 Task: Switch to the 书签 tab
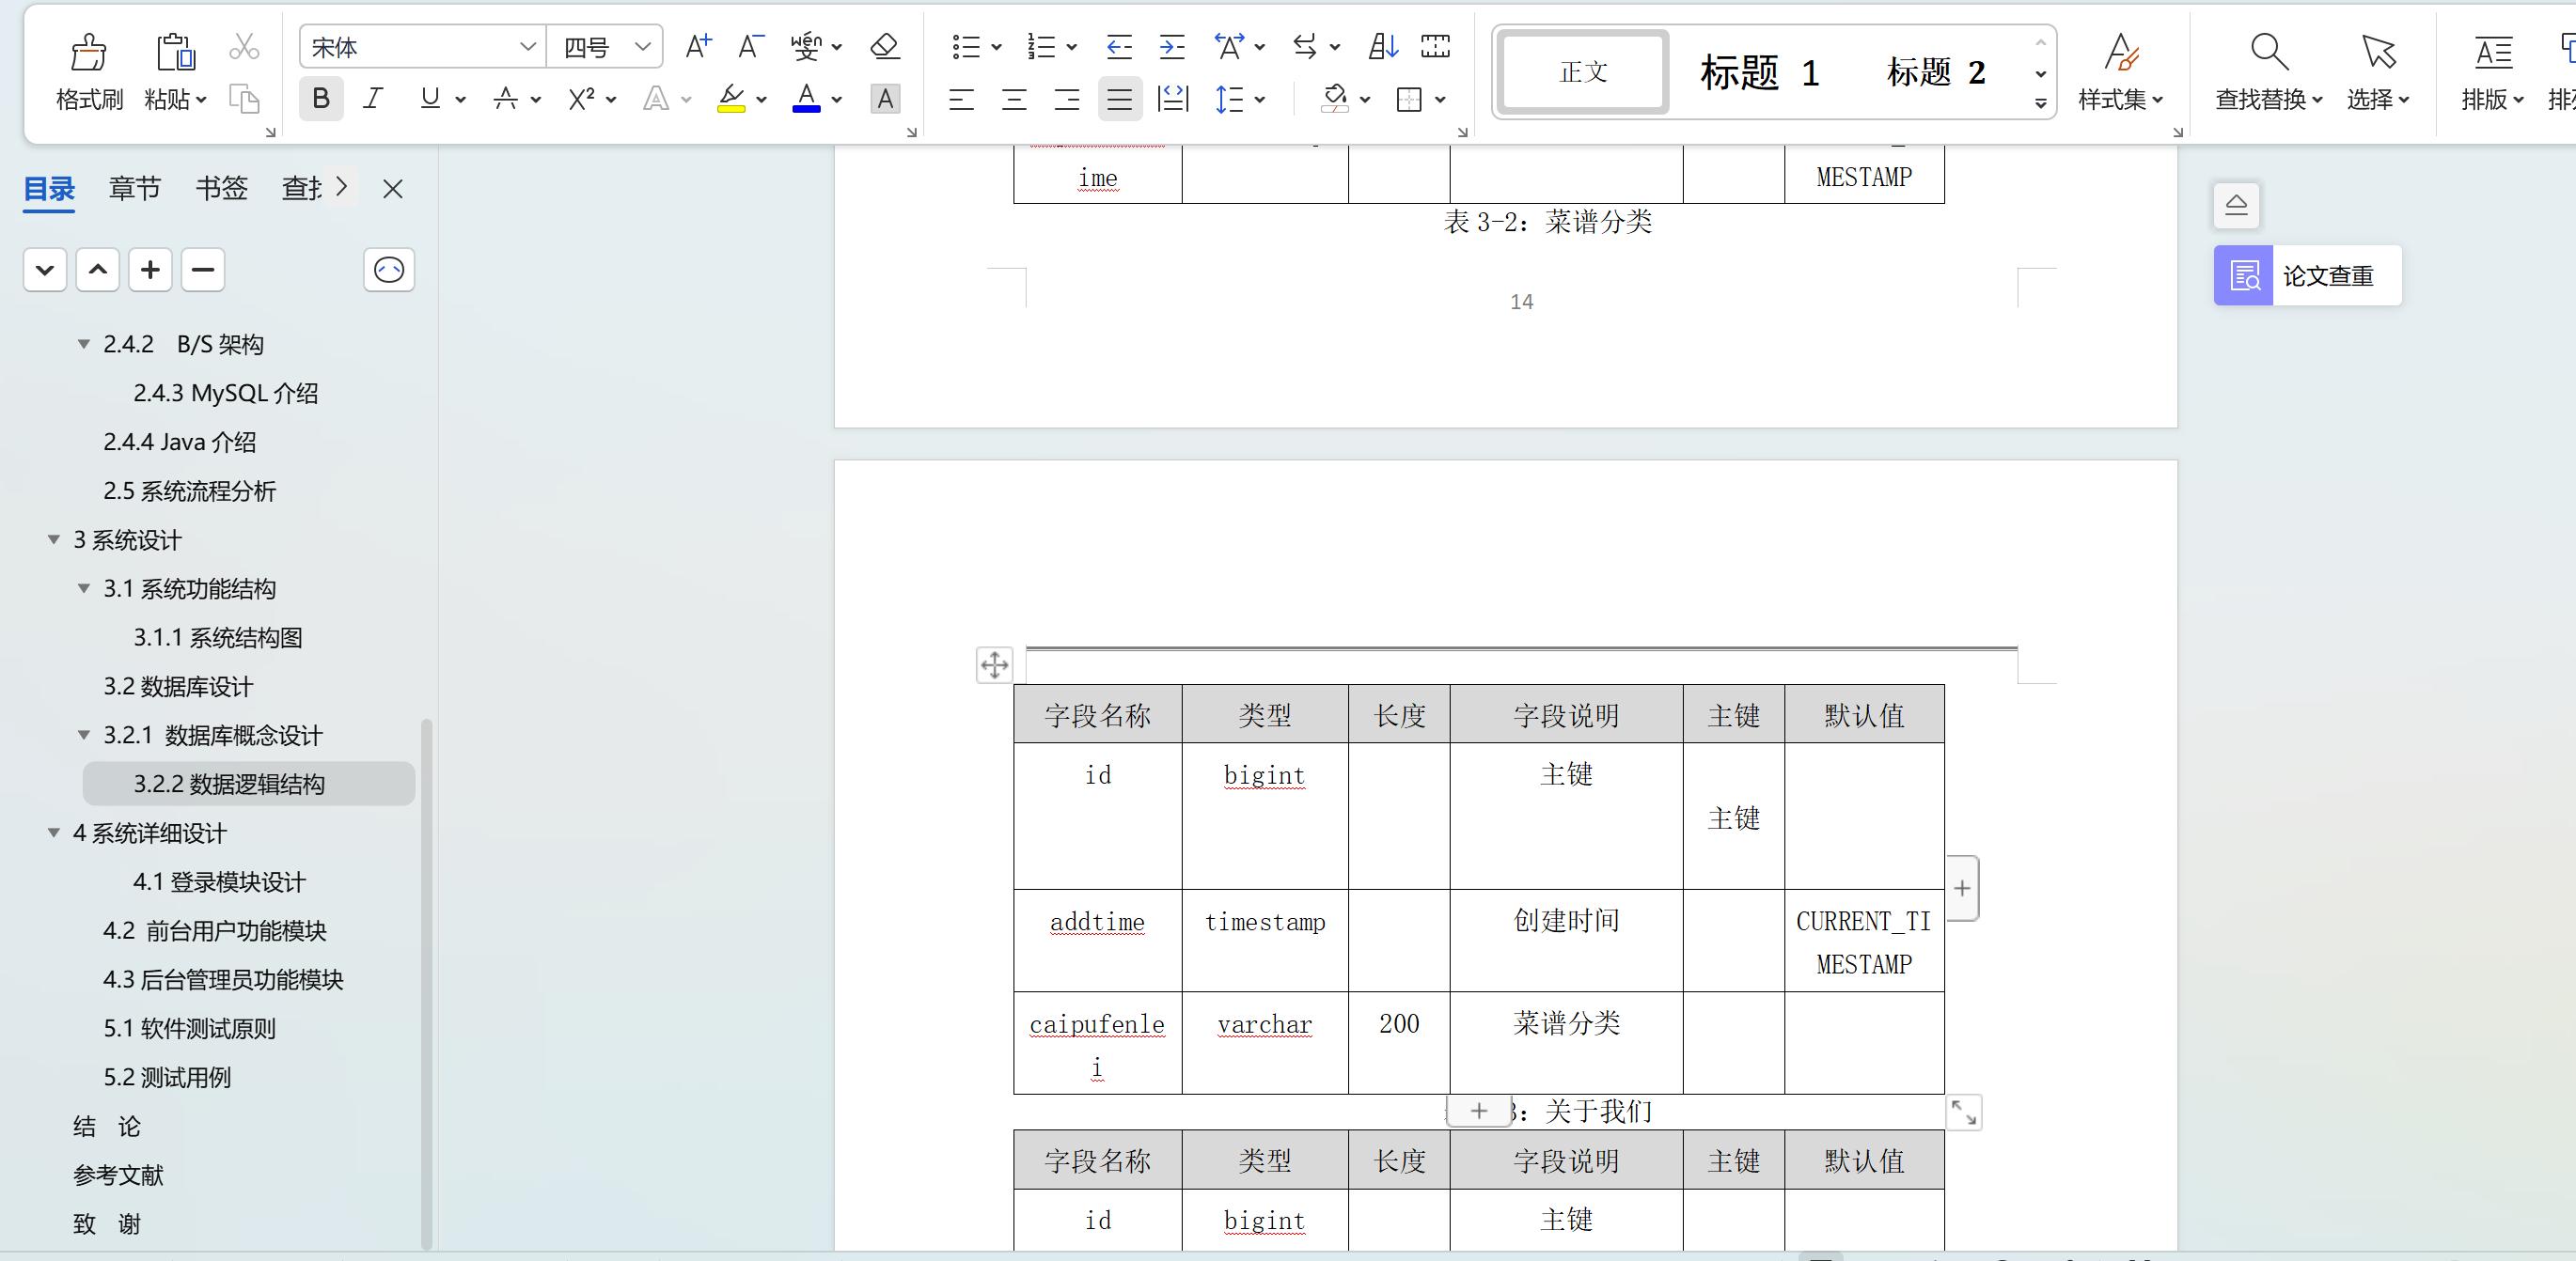[x=221, y=189]
